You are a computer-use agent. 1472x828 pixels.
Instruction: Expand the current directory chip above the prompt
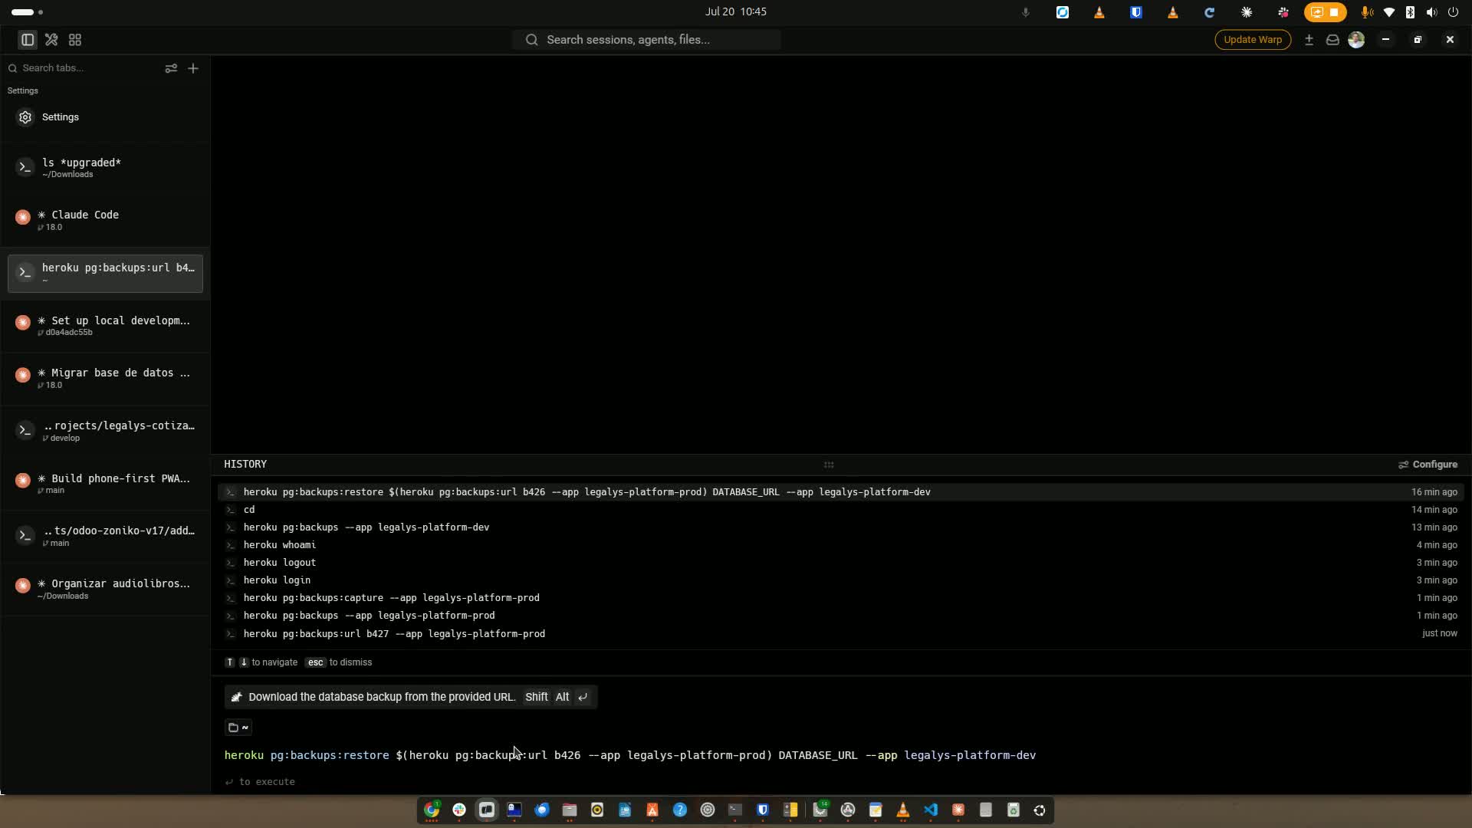pos(238,728)
